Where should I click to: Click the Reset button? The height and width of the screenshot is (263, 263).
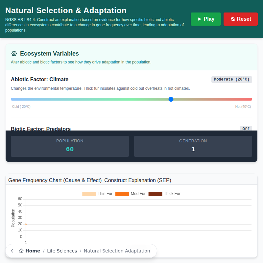[x=240, y=19]
